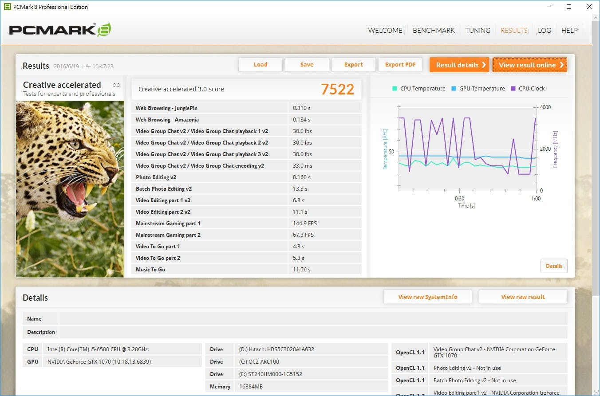Open the HELP tab
This screenshot has height=396, width=600.
coord(569,31)
